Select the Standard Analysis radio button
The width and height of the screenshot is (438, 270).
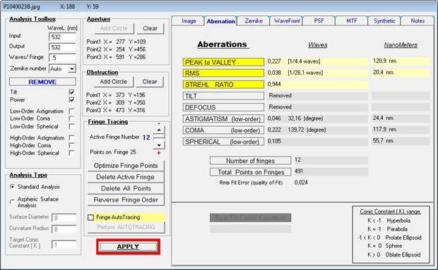tap(12, 187)
